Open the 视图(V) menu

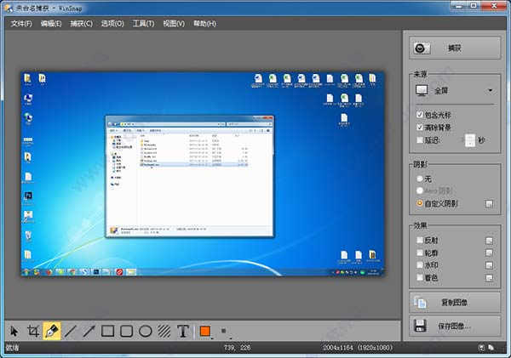pos(174,24)
